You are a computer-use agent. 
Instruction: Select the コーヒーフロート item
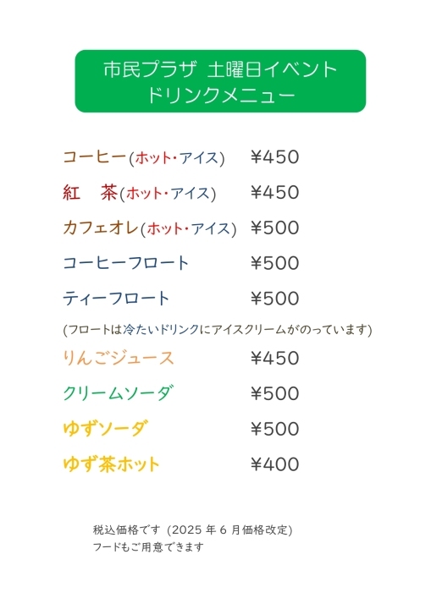pos(126,263)
